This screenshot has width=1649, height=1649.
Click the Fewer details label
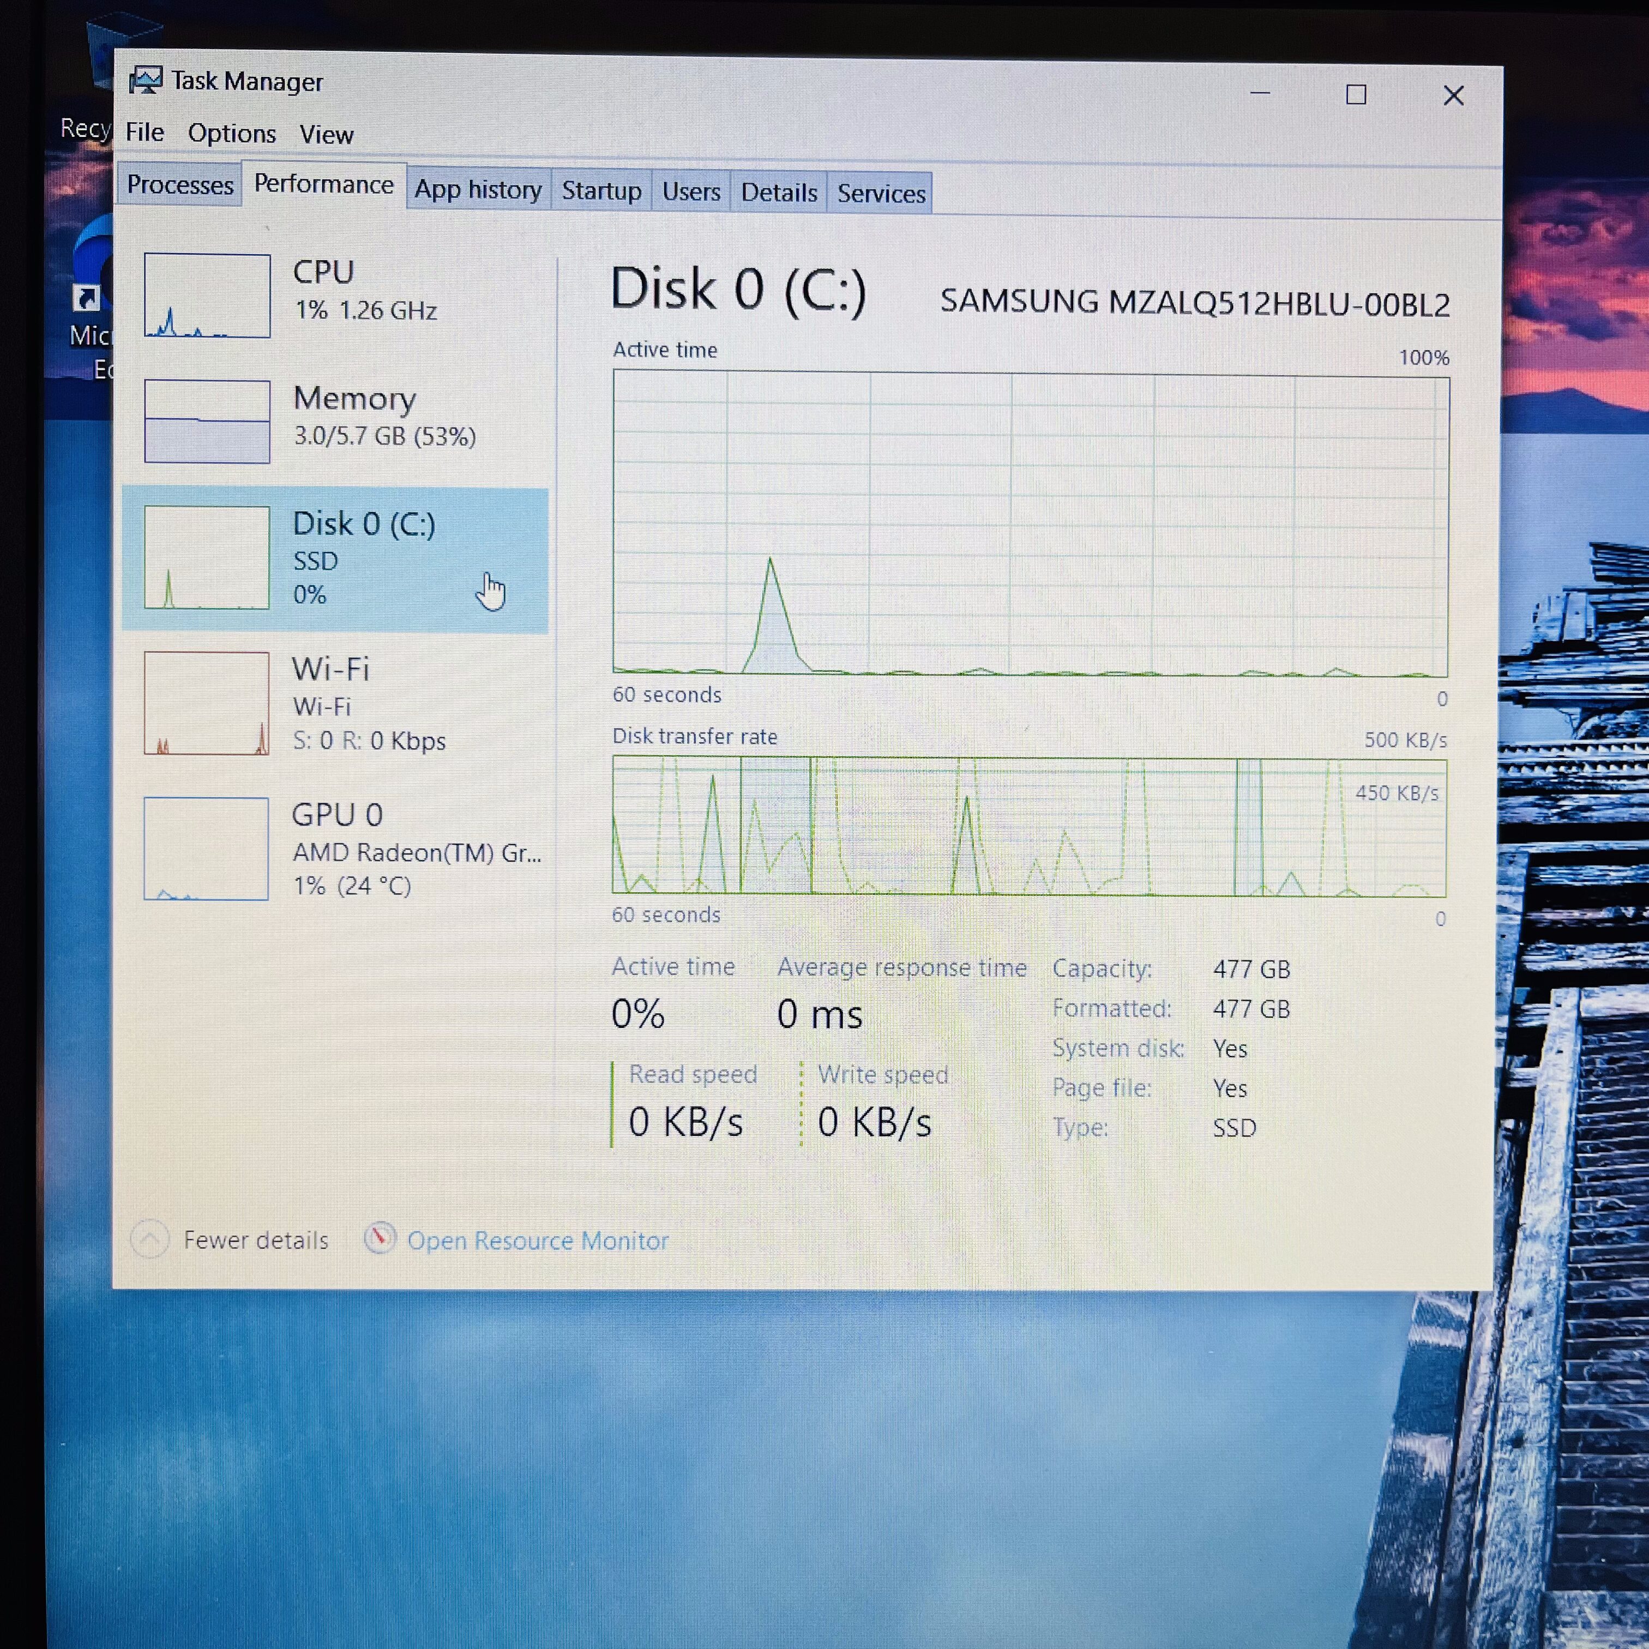(x=256, y=1239)
